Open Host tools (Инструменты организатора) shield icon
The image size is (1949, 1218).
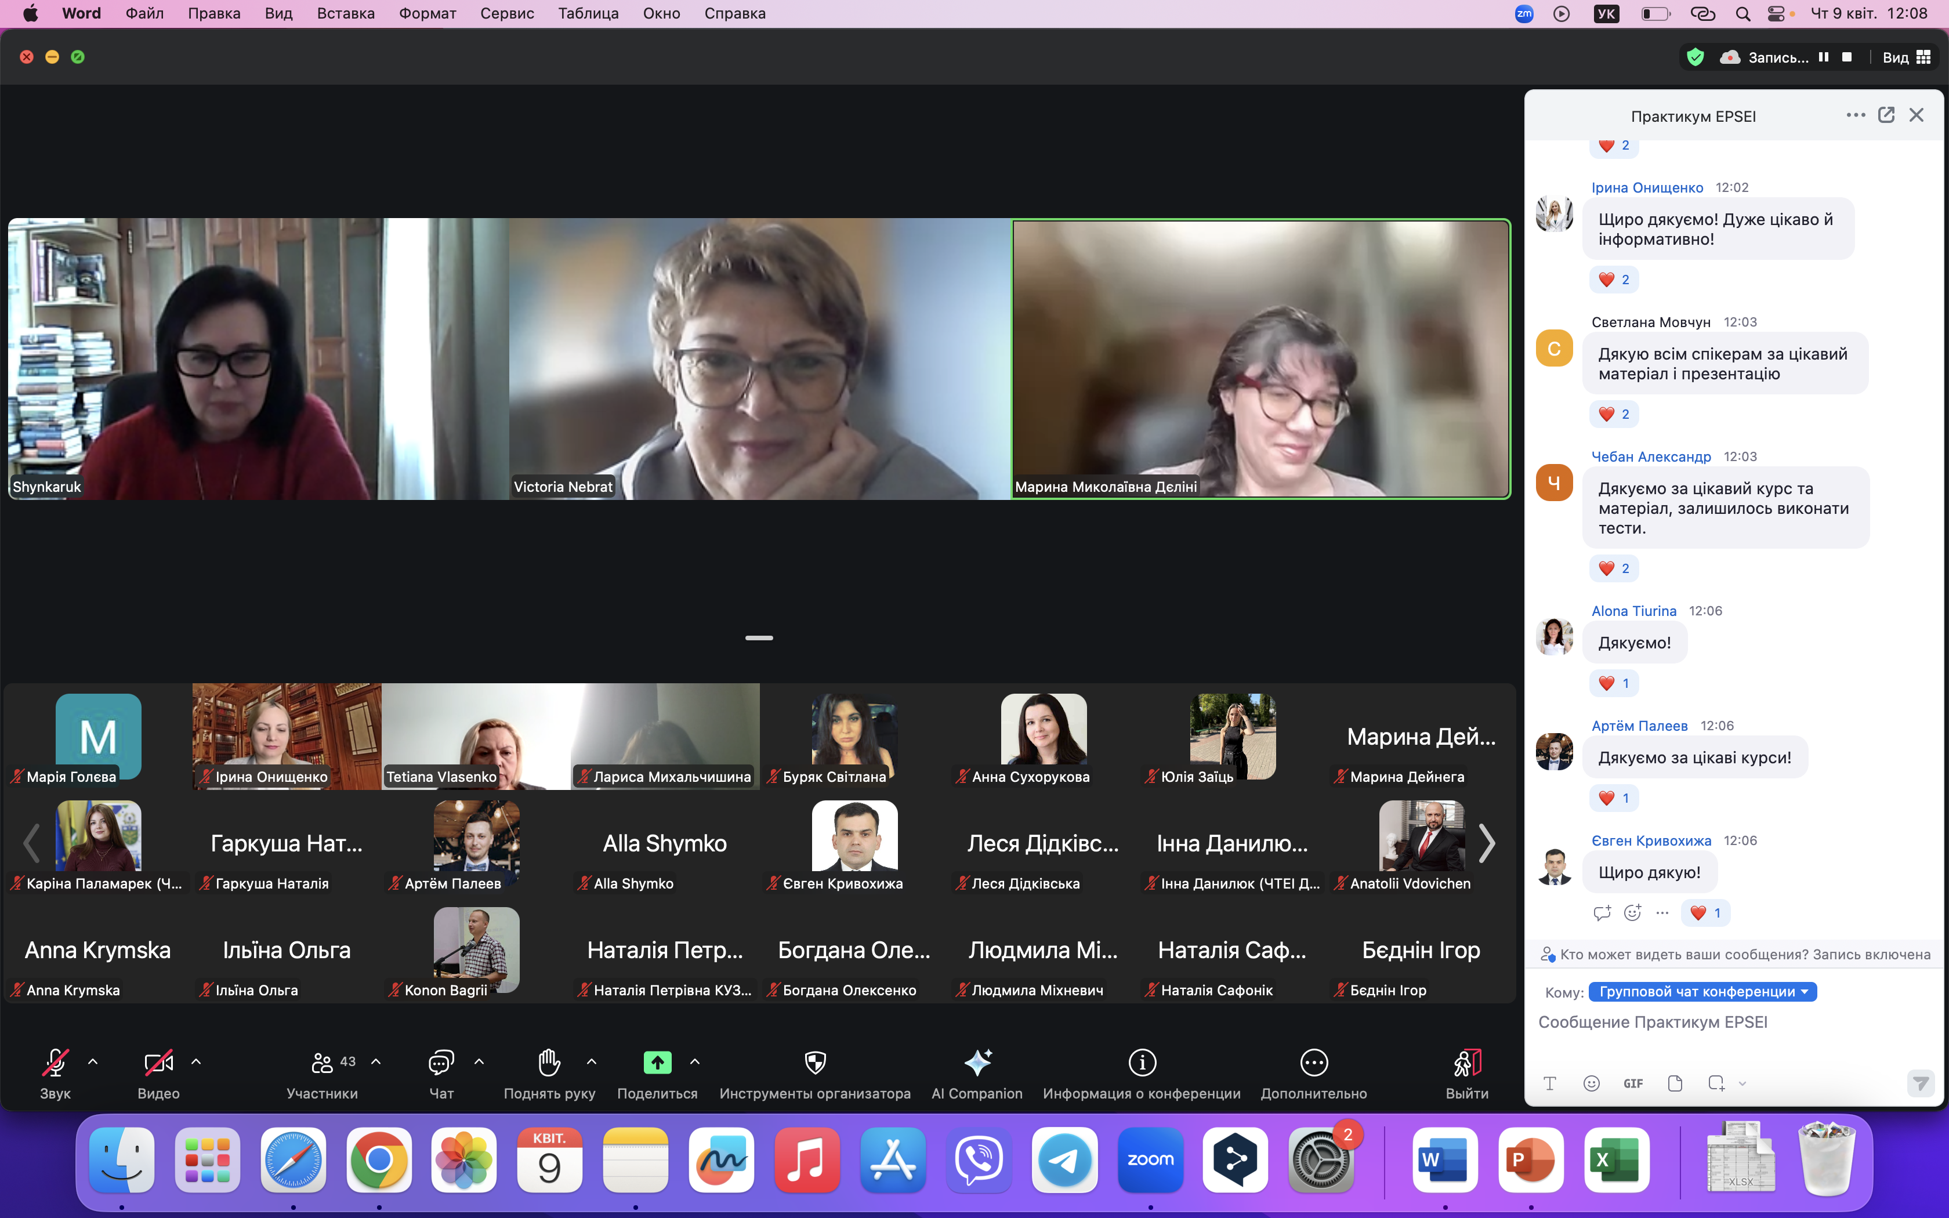click(x=815, y=1063)
